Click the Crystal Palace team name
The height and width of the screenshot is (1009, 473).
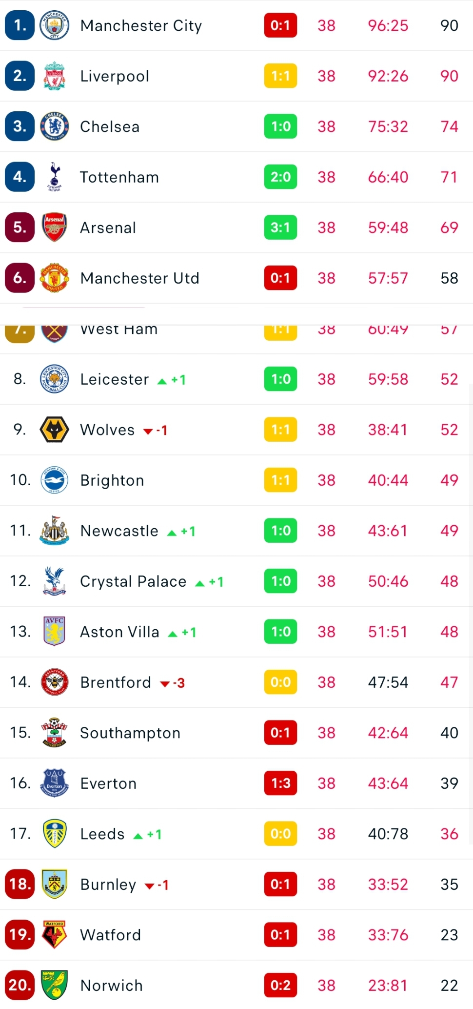(x=133, y=581)
